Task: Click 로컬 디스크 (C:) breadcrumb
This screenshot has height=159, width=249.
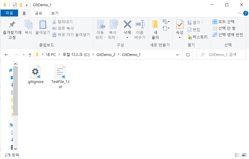Action: pos(76,55)
